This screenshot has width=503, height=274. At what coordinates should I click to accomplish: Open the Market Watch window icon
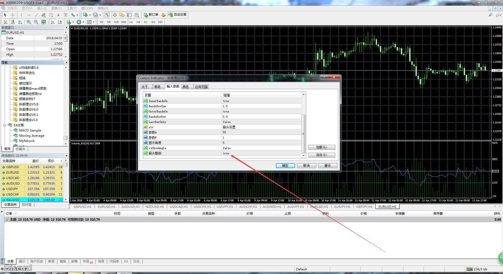coord(107,15)
